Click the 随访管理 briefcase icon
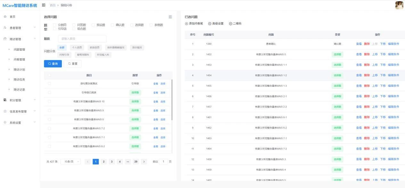This screenshot has height=188, width=405. pyautogui.click(x=5, y=39)
